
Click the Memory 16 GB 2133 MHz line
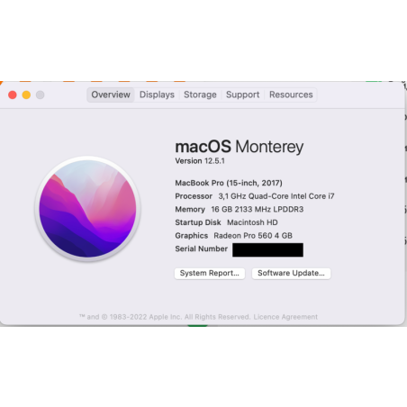(x=240, y=209)
